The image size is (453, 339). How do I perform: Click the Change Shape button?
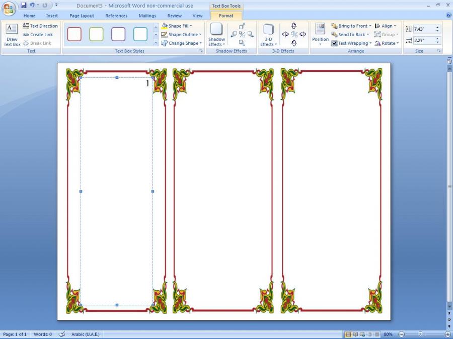click(x=181, y=43)
